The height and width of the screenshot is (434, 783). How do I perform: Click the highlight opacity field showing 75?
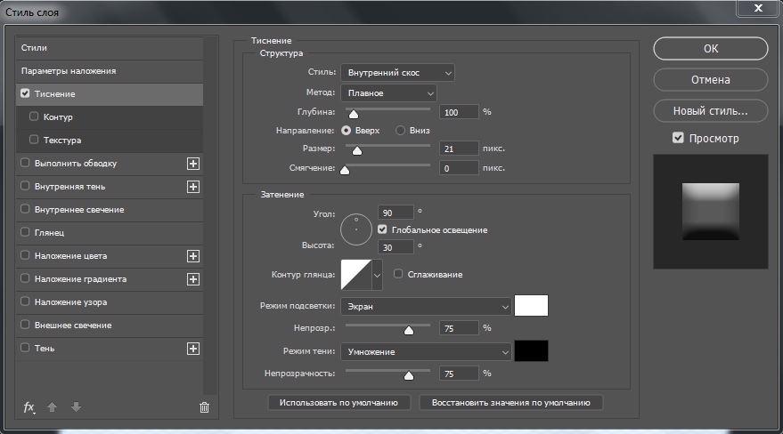pyautogui.click(x=459, y=328)
